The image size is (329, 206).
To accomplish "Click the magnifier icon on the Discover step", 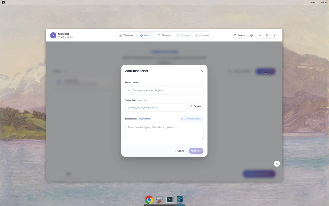I will point(159,35).
